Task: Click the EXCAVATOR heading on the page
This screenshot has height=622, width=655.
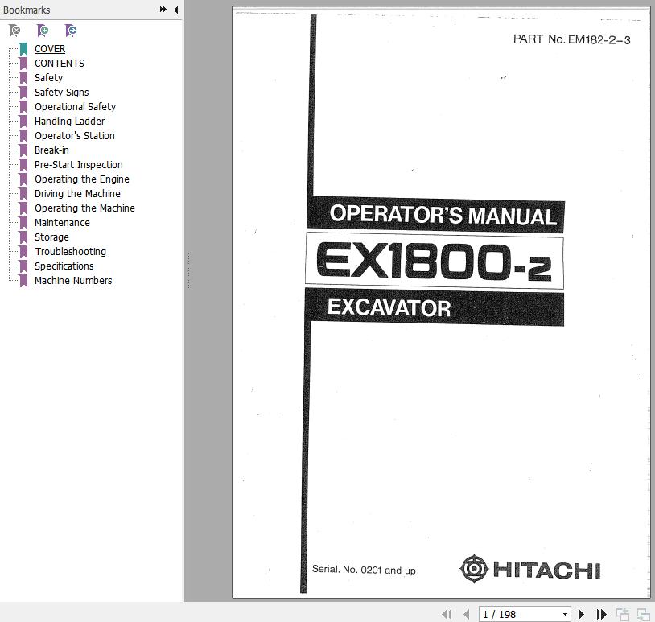Action: coord(389,307)
